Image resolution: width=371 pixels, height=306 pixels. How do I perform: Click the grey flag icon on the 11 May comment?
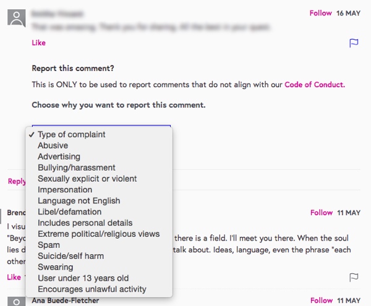(x=354, y=278)
